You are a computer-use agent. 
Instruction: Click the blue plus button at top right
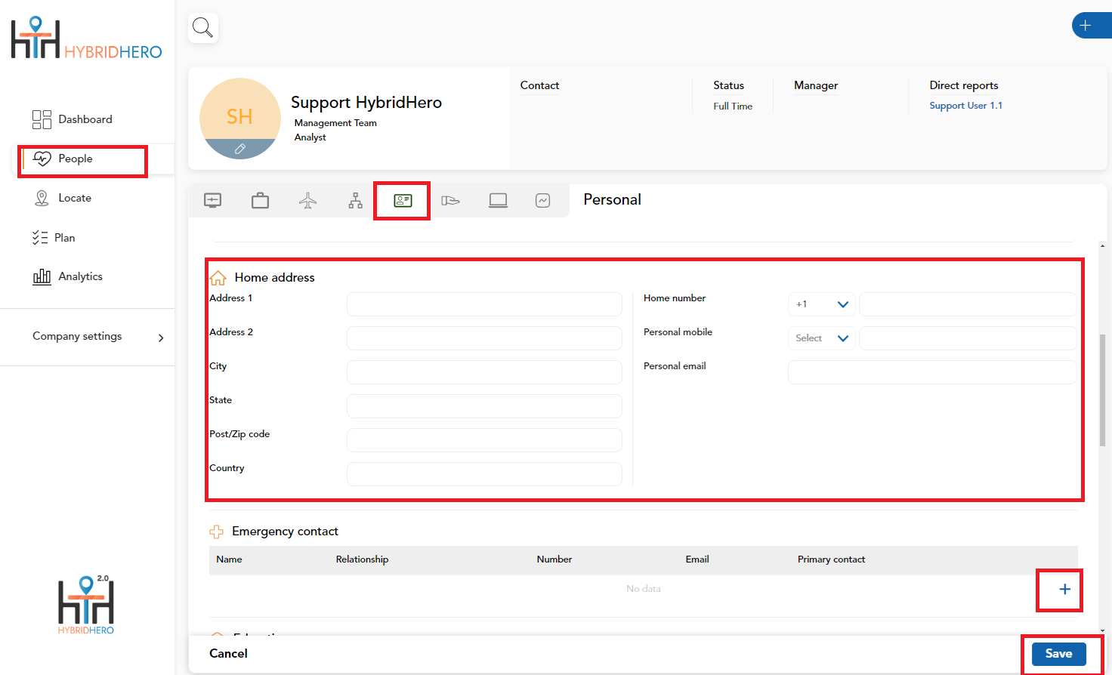(1091, 26)
